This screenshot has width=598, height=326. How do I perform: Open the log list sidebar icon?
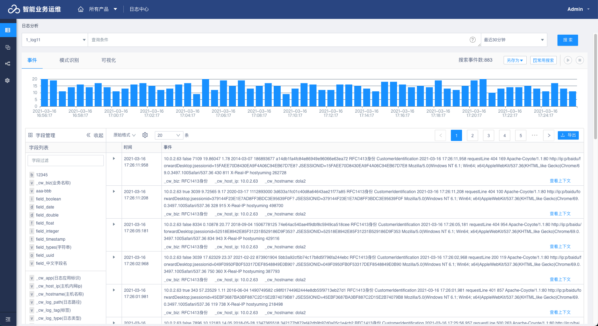[x=8, y=30]
